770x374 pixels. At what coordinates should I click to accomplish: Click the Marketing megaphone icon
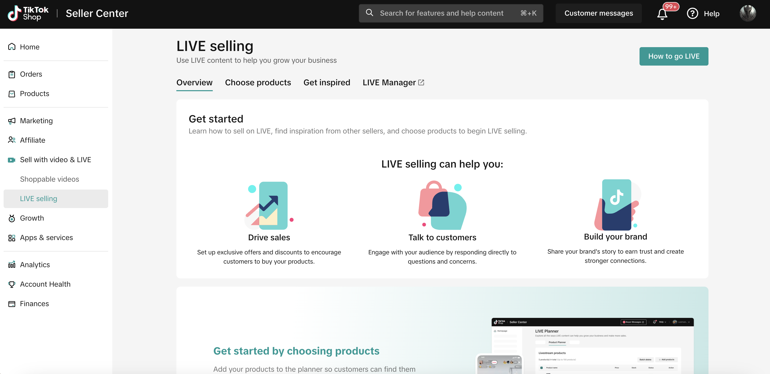(x=12, y=121)
